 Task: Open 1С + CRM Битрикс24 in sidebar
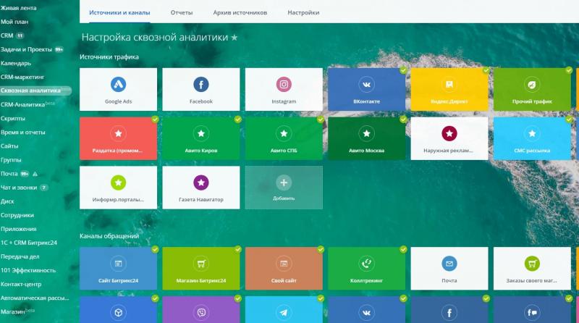pyautogui.click(x=29, y=243)
